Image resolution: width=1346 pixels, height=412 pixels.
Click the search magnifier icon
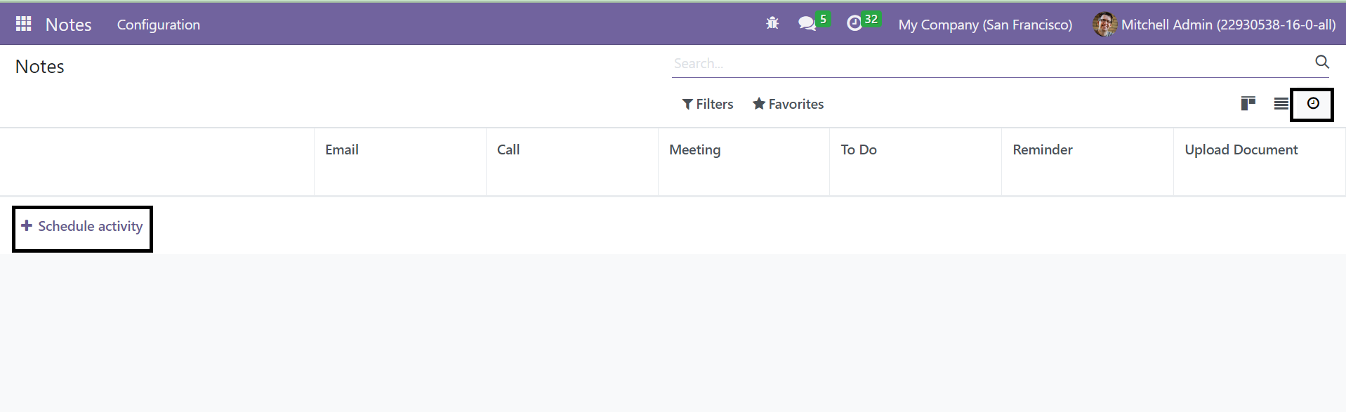(x=1321, y=62)
